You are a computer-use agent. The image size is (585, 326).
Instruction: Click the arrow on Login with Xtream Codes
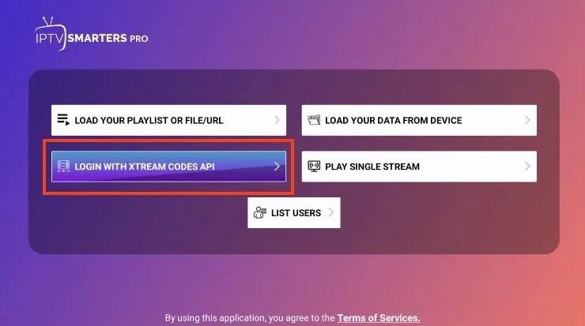(x=277, y=167)
